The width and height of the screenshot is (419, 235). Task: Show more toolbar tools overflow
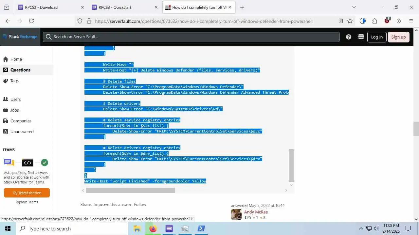tap(399, 21)
